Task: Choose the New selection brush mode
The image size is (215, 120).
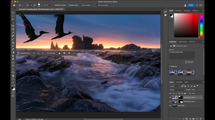Action: pos(28,5)
